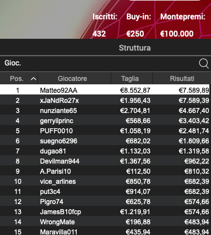Select the JamesB10fcp player row
Viewport: 211px width, 235px height.
105,211
